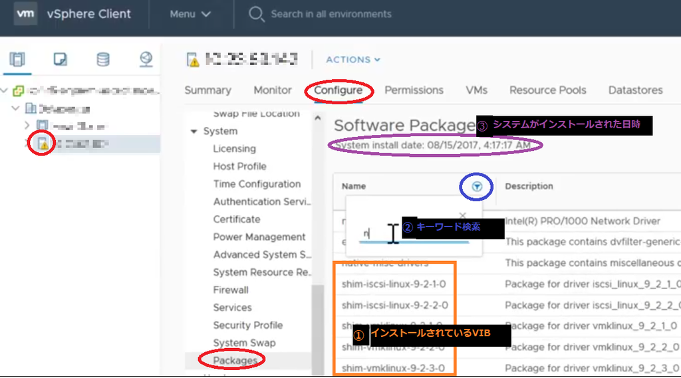Screen dimensions: 681x378
Task: Click the Description column header
Action: click(529, 186)
